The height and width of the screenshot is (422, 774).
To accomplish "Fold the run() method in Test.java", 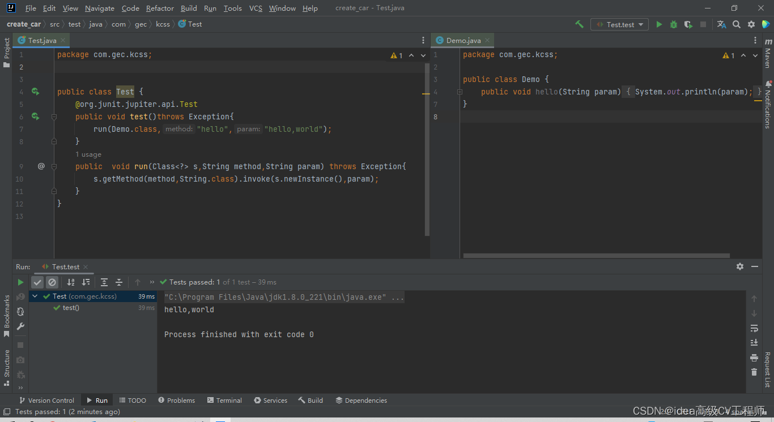I will click(x=54, y=166).
